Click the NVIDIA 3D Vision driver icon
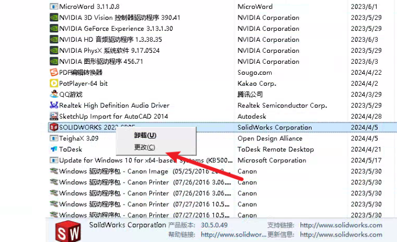The image size is (397, 242). point(53,18)
